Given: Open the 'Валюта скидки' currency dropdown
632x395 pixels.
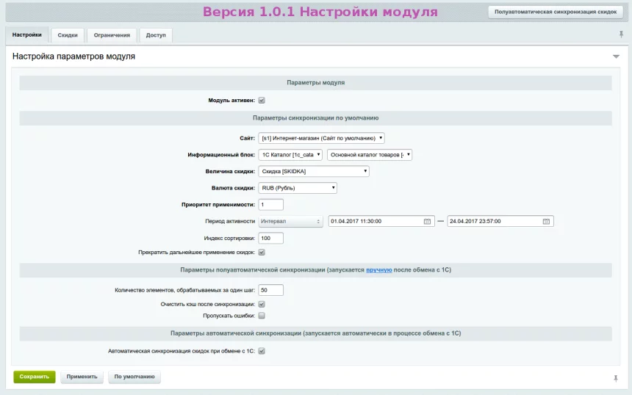Looking at the screenshot, I should tap(298, 188).
